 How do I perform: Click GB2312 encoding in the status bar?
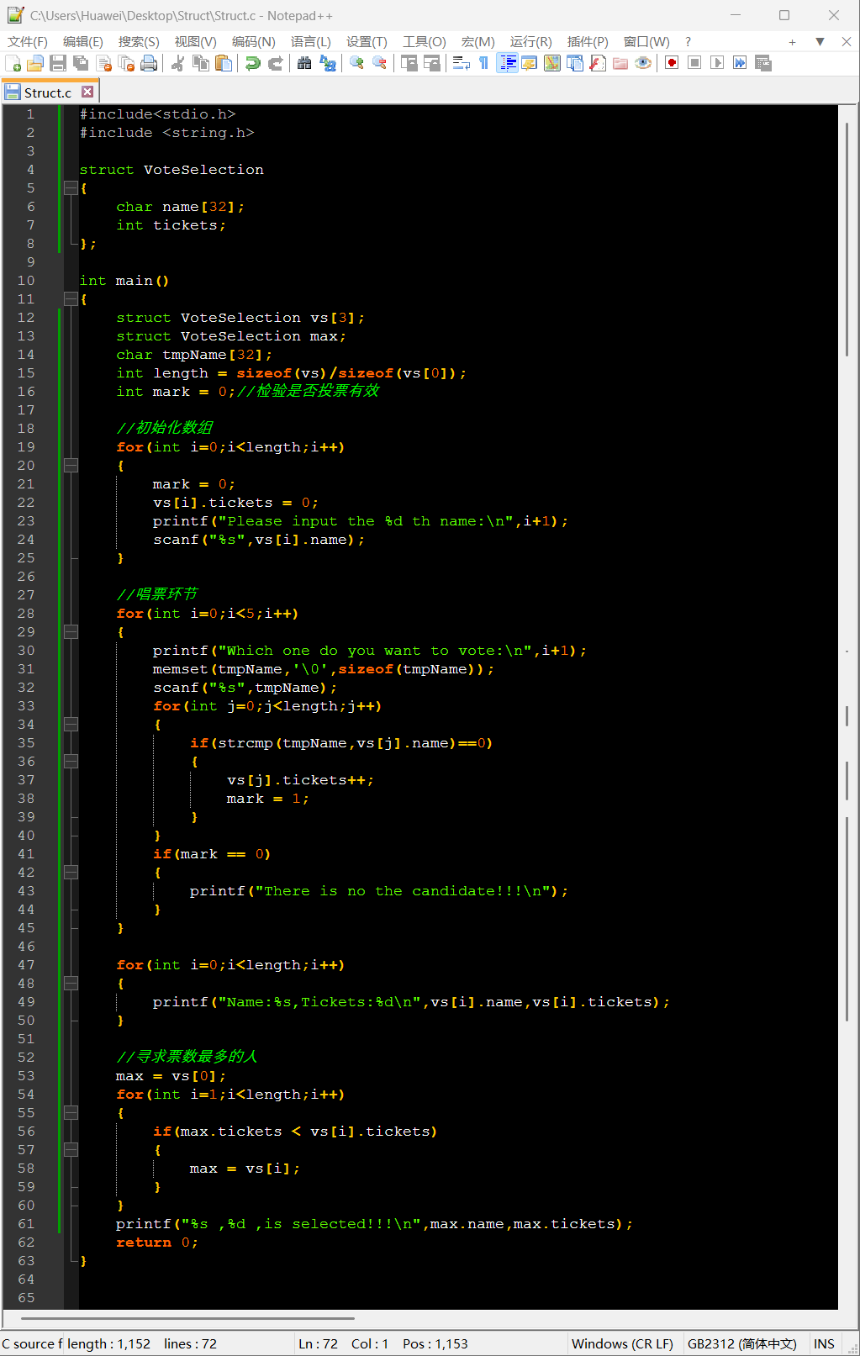(x=741, y=1343)
